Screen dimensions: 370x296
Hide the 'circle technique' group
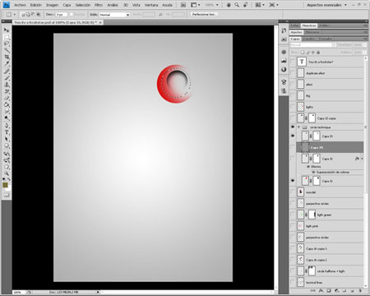point(293,127)
